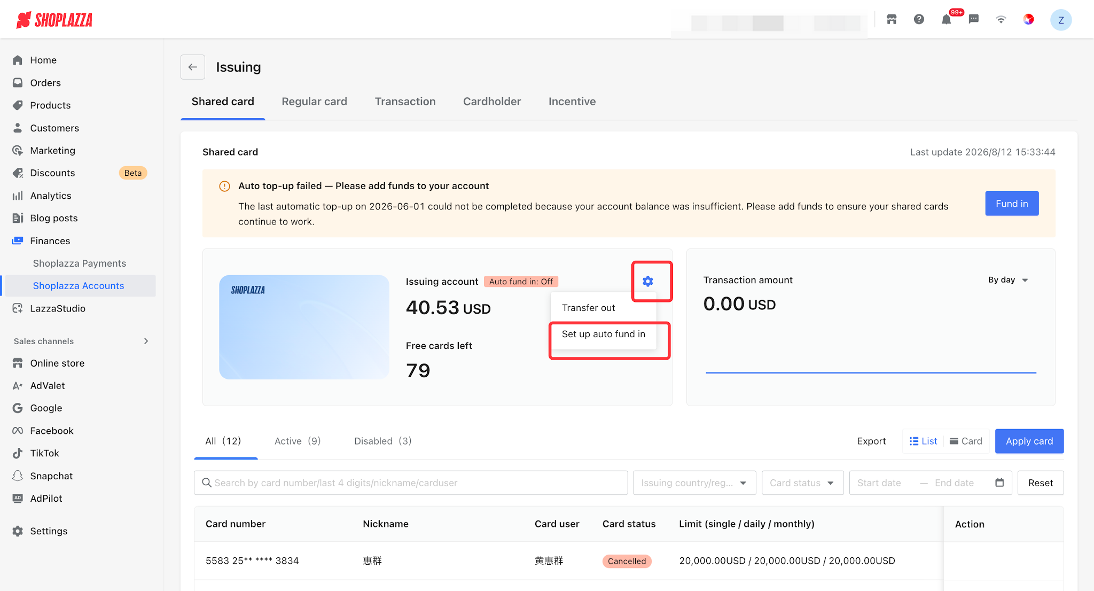Focus the card search field

click(x=411, y=483)
